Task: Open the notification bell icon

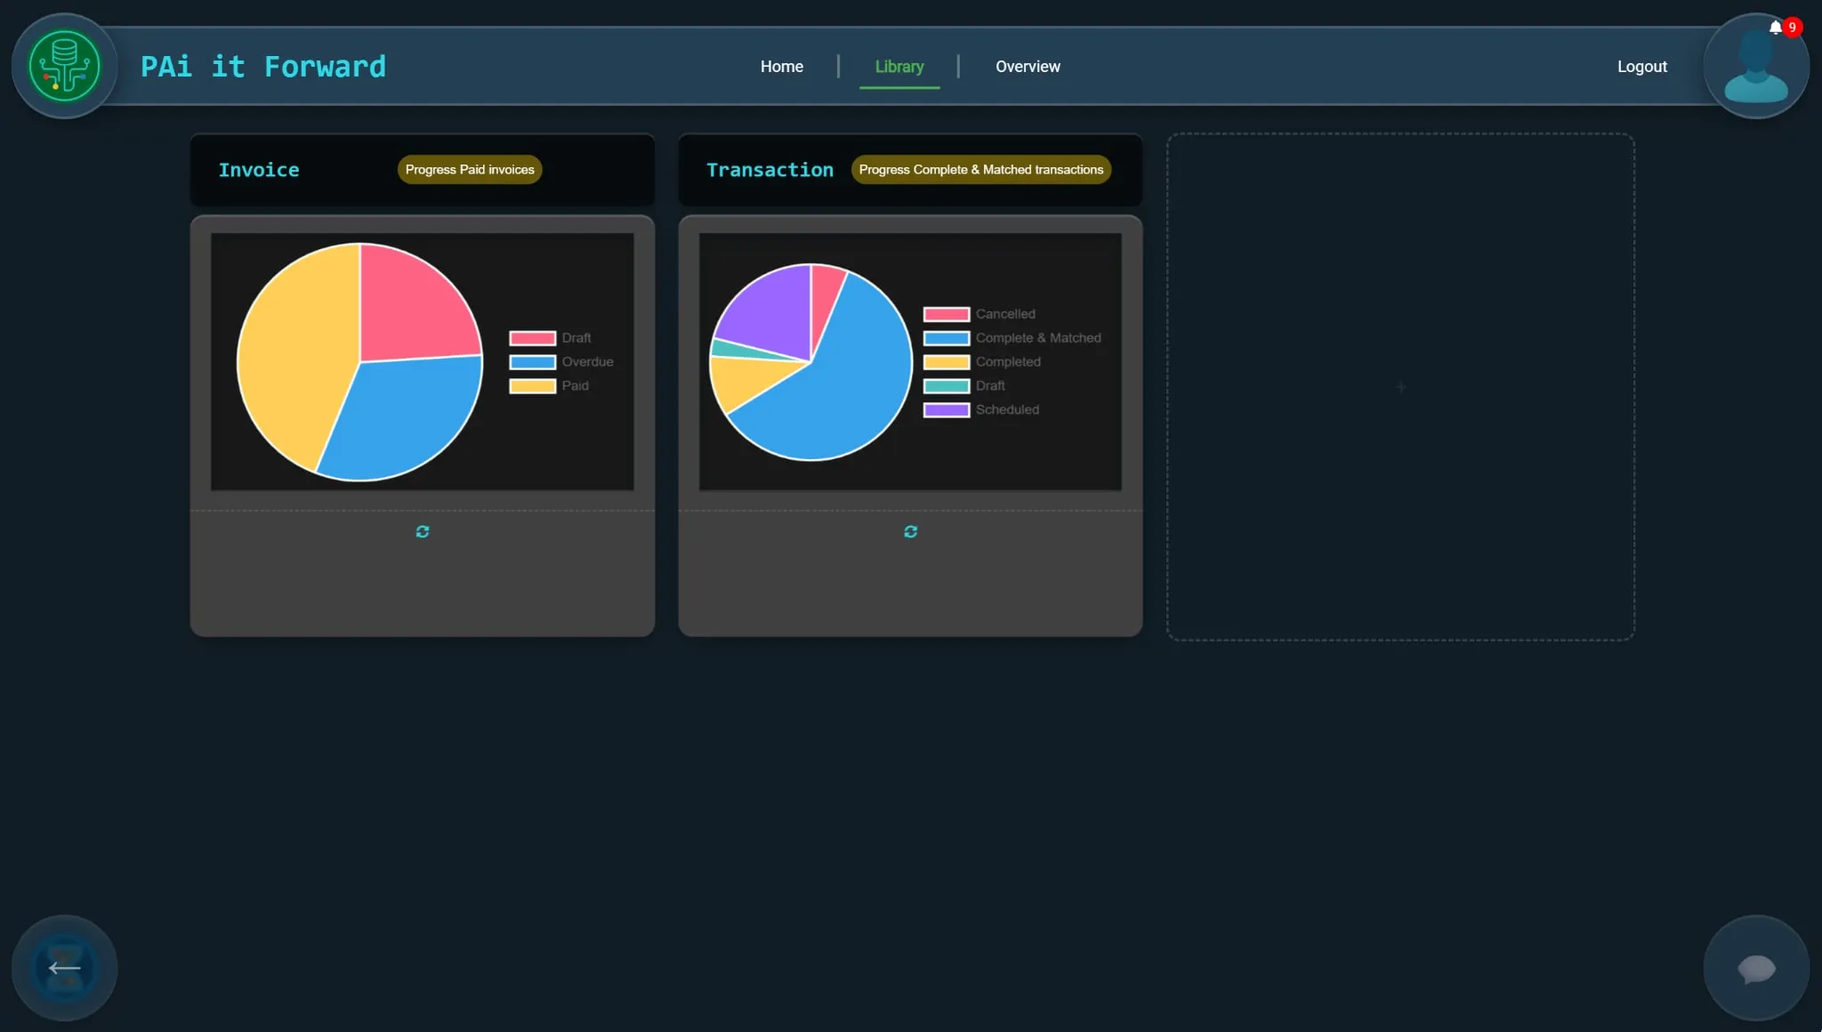Action: pyautogui.click(x=1775, y=28)
